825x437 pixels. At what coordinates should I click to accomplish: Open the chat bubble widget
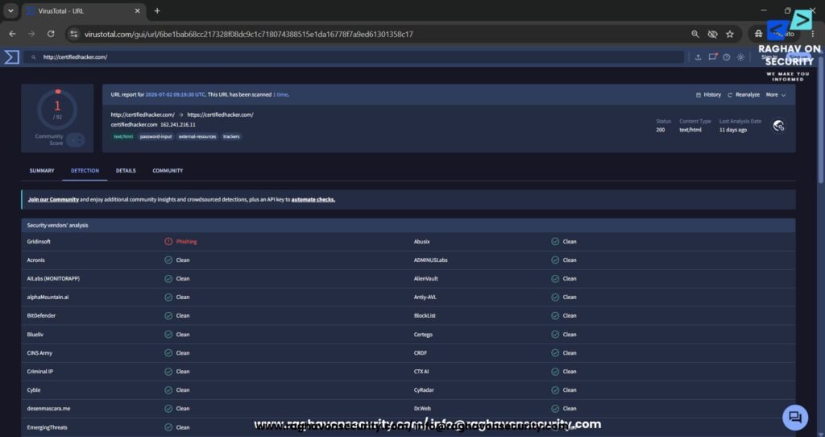click(x=795, y=418)
